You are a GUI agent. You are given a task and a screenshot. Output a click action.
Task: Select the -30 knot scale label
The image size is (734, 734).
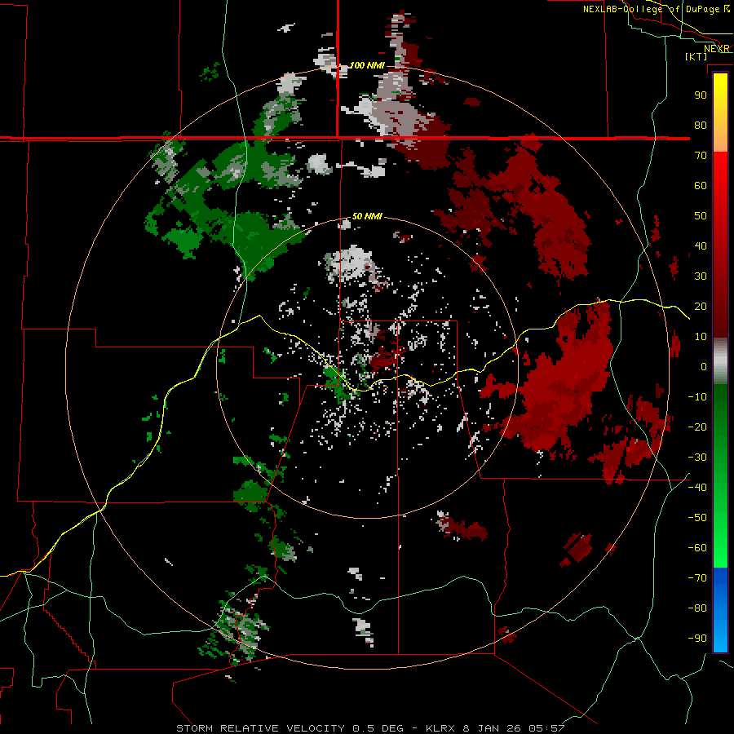[697, 458]
